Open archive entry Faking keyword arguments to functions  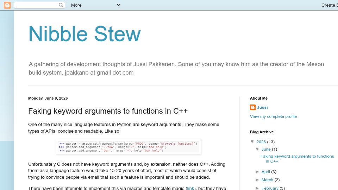pyautogui.click(x=297, y=159)
